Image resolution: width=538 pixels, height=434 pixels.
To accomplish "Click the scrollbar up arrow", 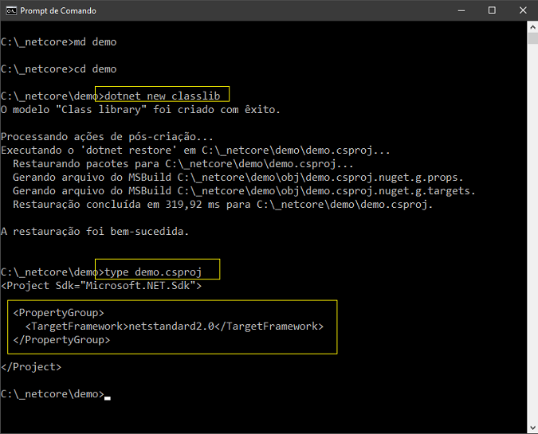I will 532,27.
